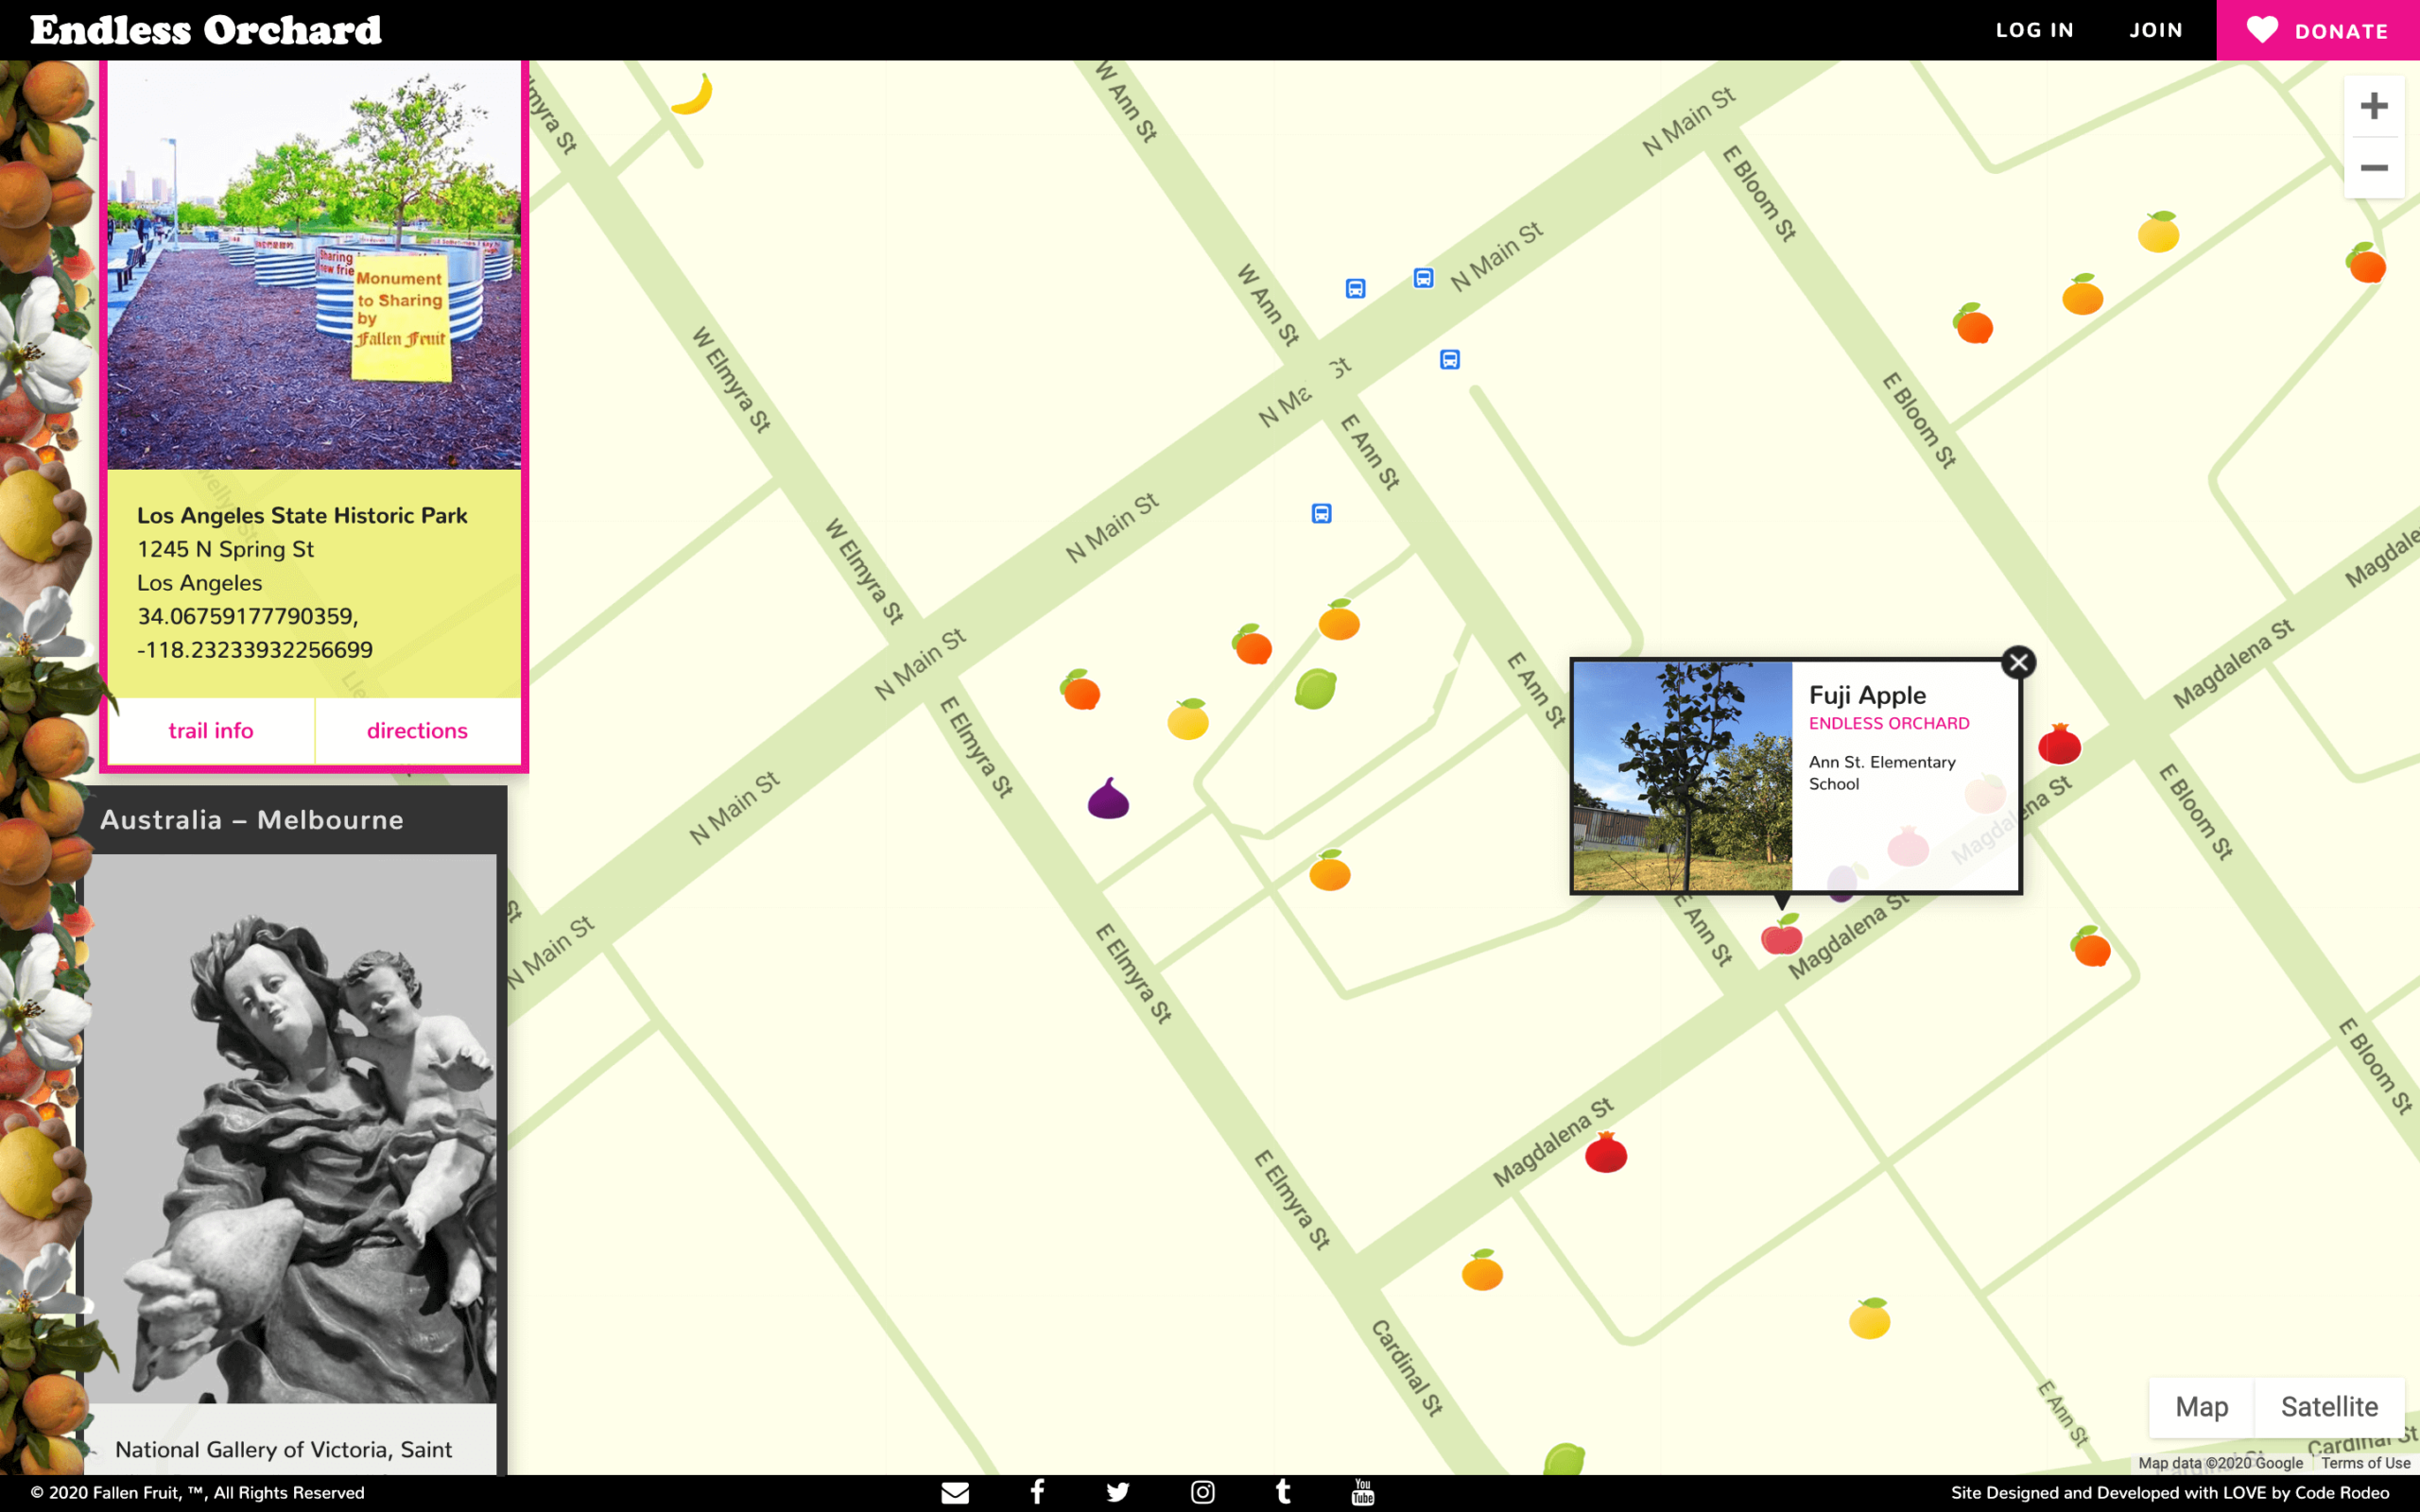Open the Terms of Use link
Viewport: 2420px width, 1512px height.
point(2365,1463)
